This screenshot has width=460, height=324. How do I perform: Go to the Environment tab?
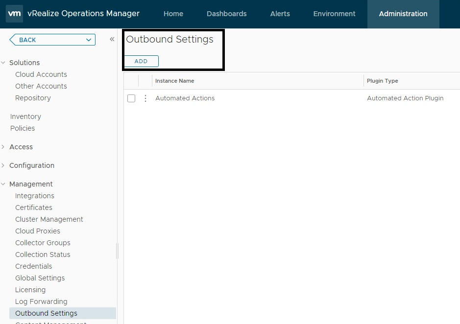click(334, 14)
